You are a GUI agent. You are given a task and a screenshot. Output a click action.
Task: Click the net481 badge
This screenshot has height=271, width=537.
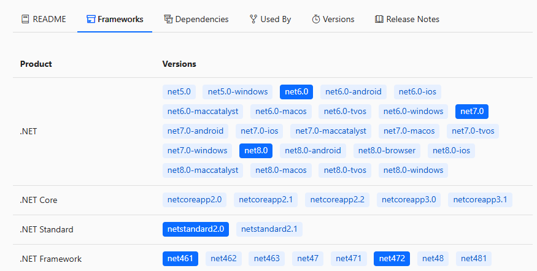point(474,259)
